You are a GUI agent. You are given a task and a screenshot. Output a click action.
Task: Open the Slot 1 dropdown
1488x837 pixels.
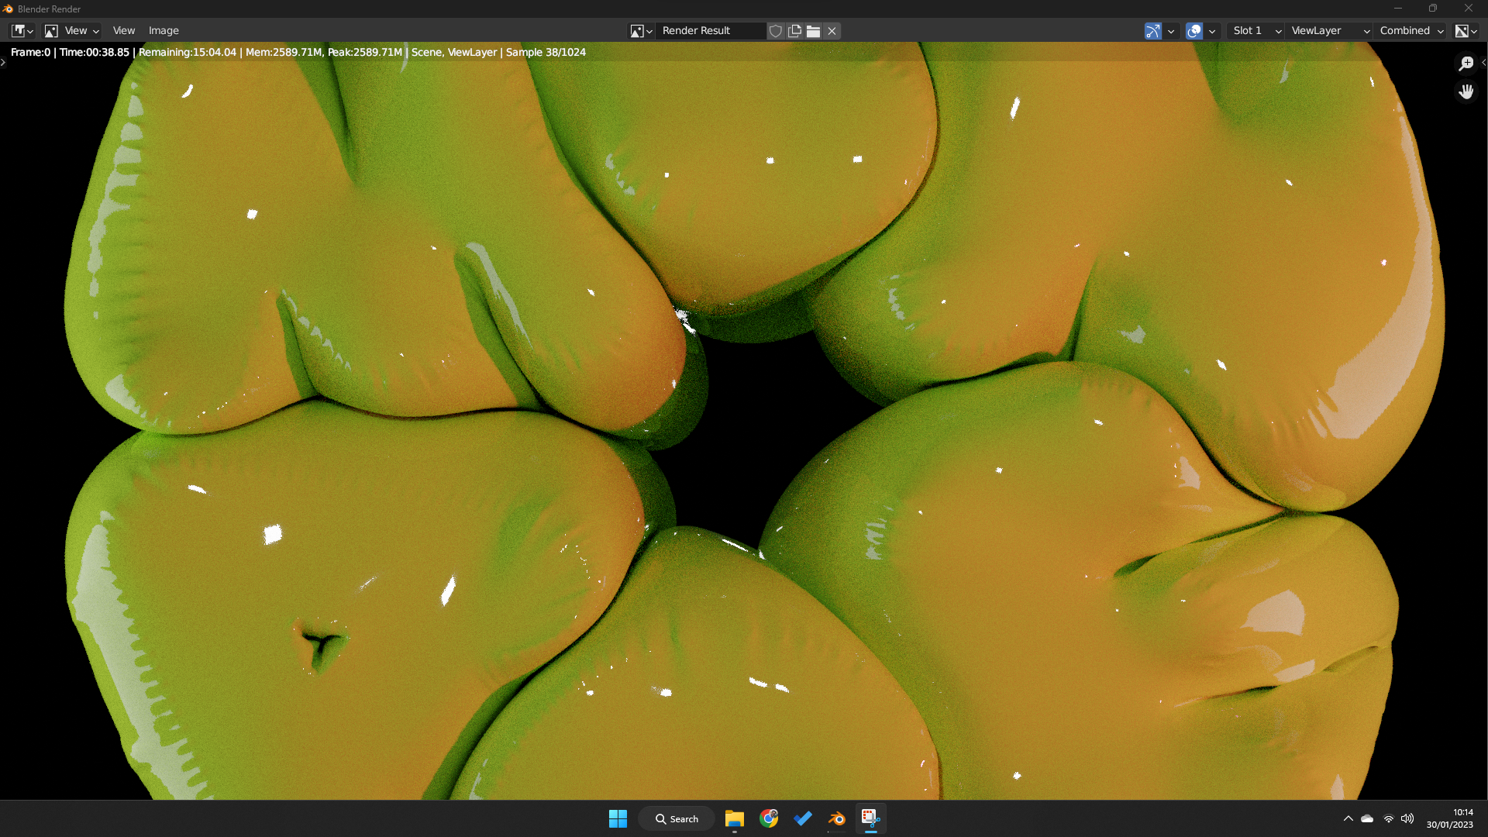pos(1252,31)
